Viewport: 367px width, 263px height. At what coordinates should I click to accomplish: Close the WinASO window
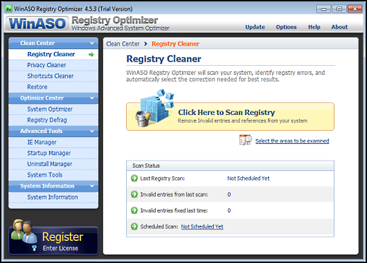point(355,9)
